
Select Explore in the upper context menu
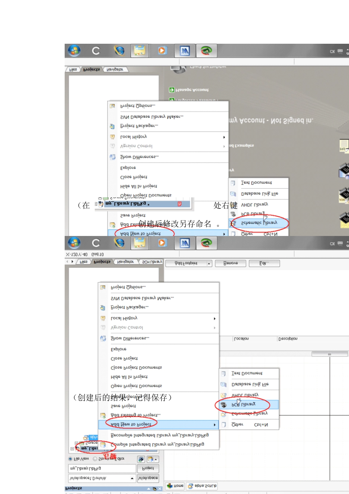point(128,168)
